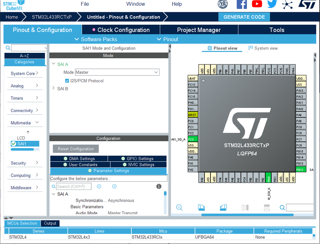
Task: Select the green PB10 pin
Action: click(268, 177)
